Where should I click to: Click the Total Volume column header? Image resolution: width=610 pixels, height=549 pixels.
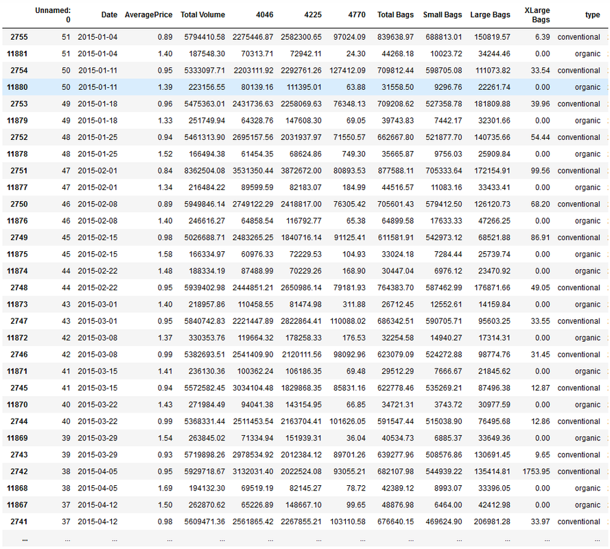tap(202, 15)
